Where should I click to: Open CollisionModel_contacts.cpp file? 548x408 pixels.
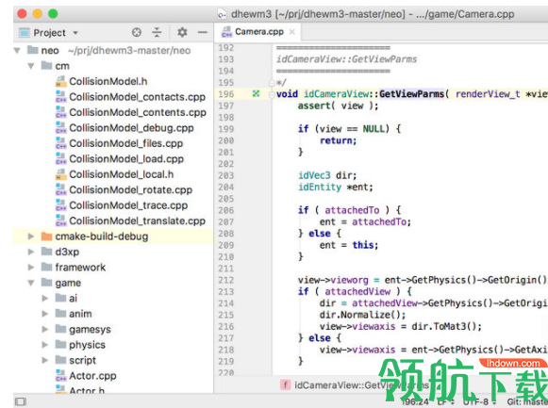(x=137, y=97)
